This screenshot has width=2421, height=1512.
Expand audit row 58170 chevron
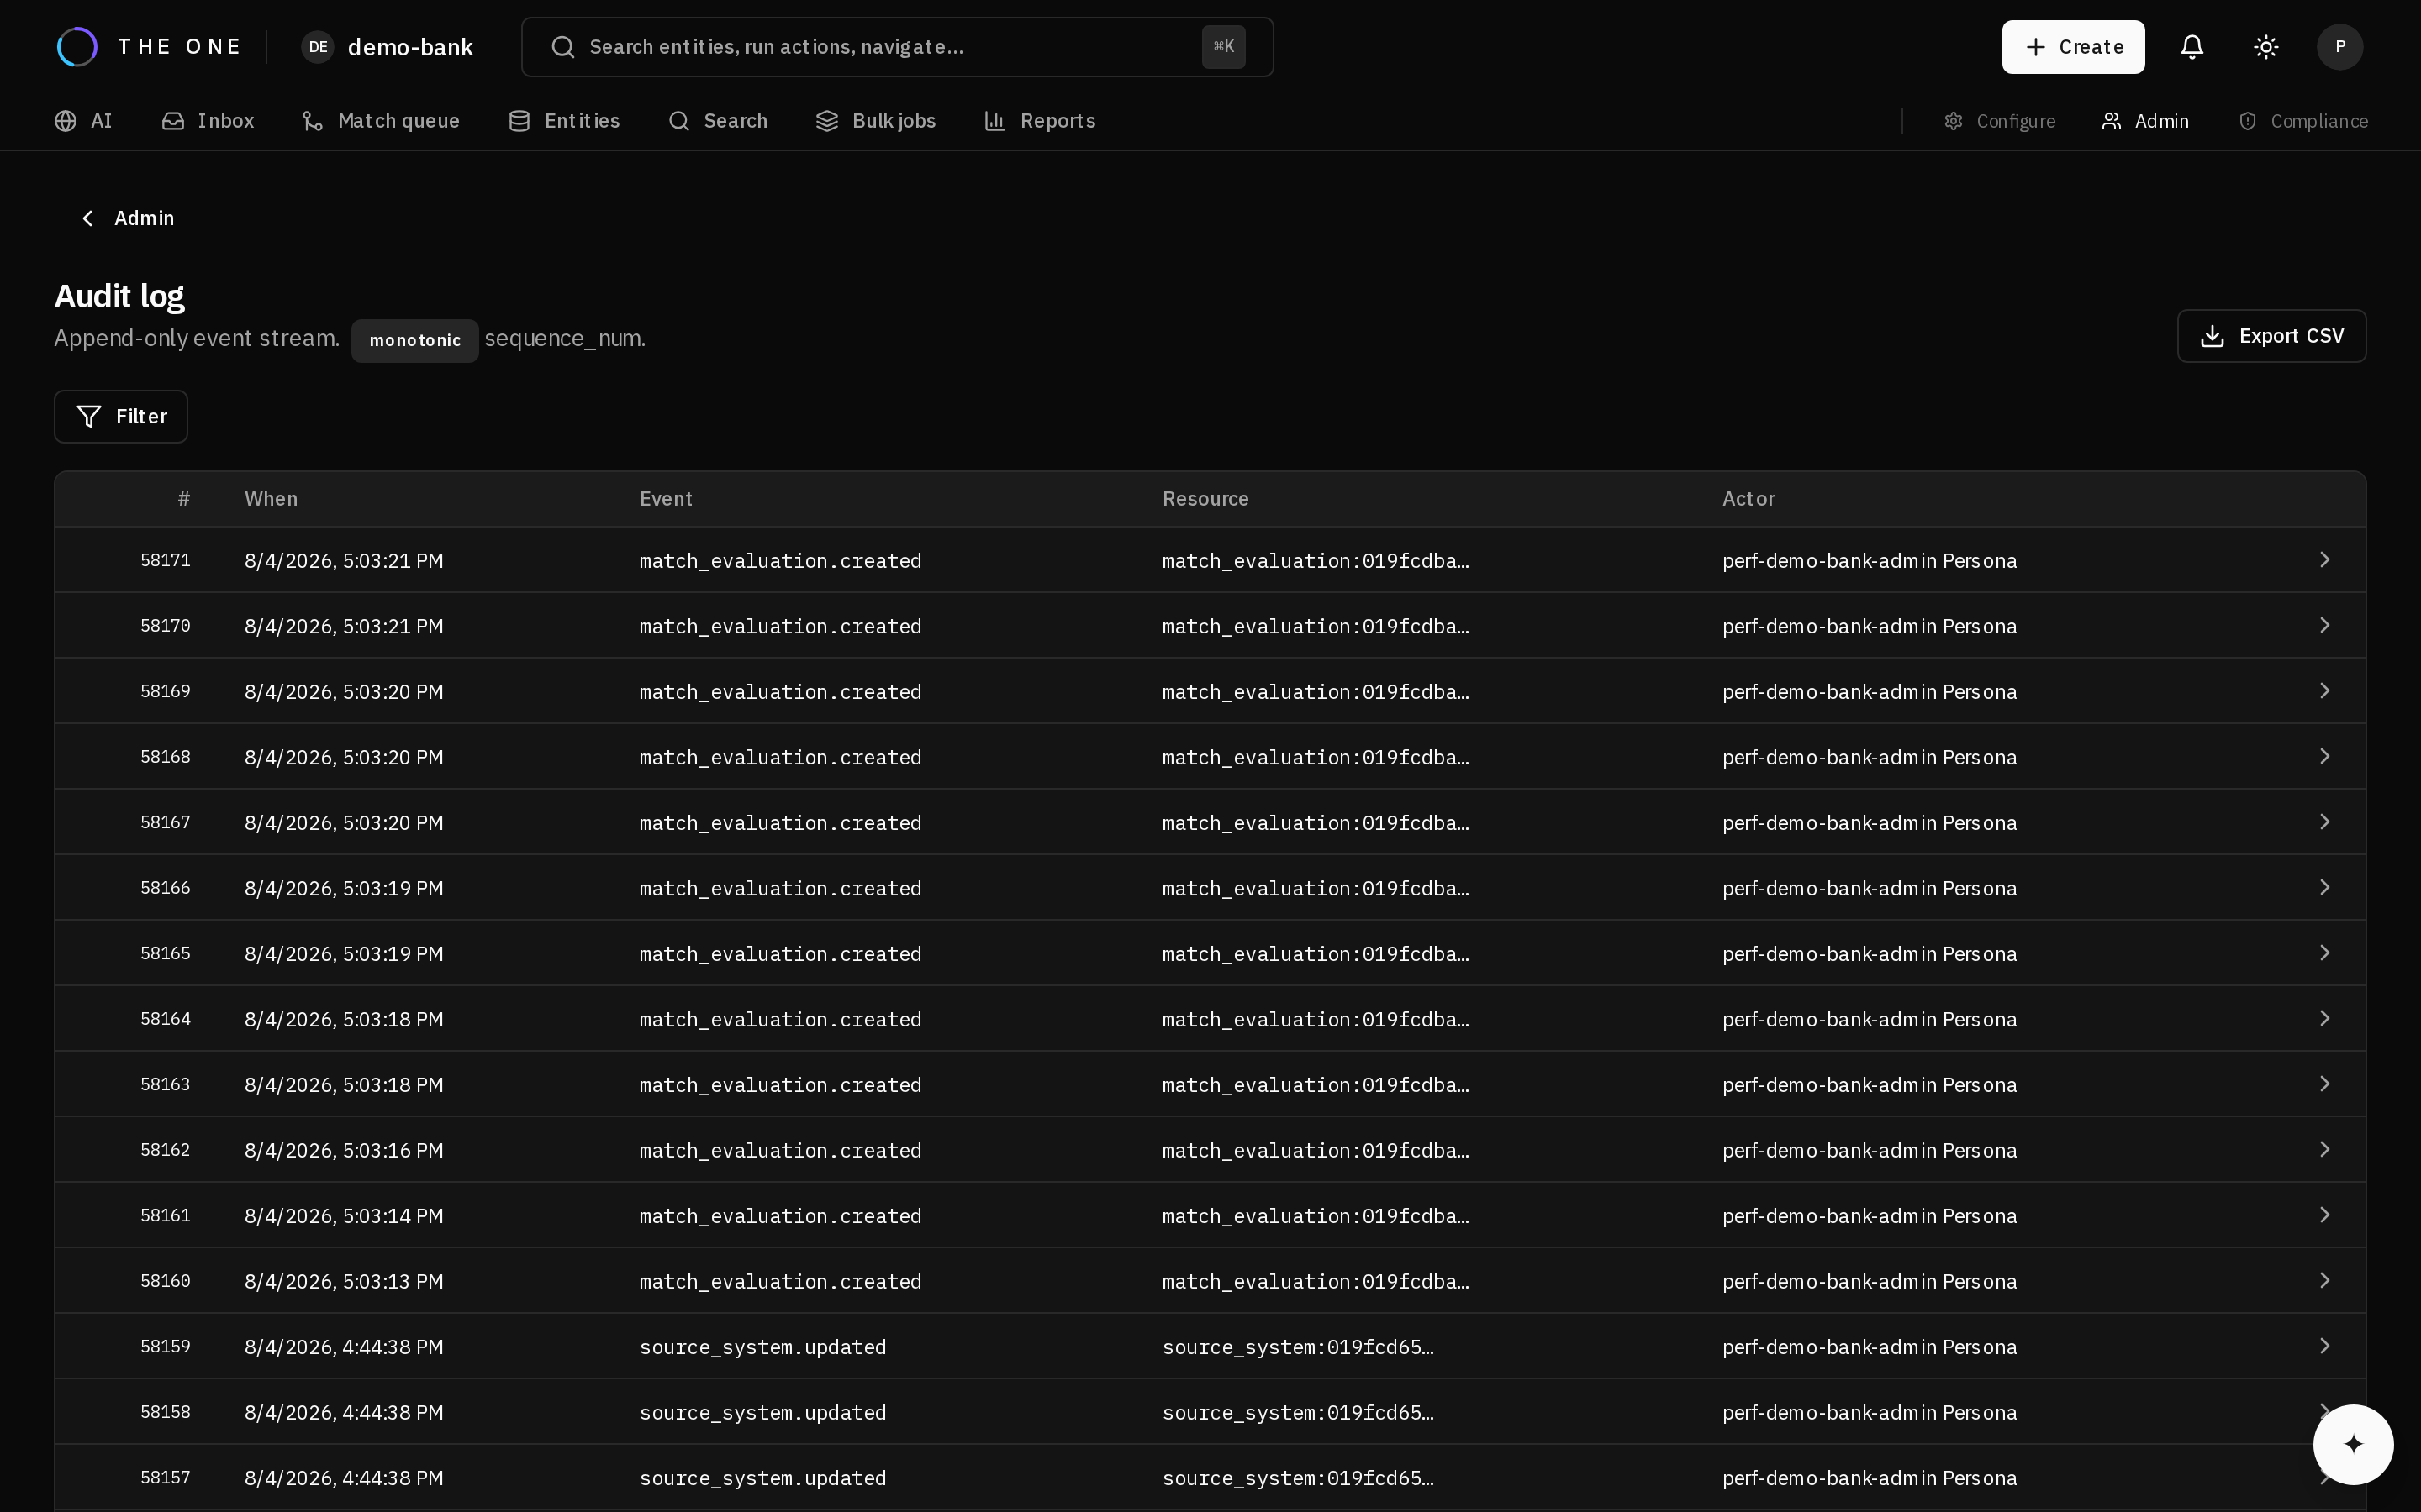tap(2324, 625)
